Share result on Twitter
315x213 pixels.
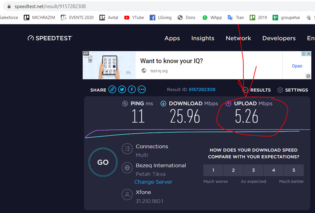click(x=122, y=90)
